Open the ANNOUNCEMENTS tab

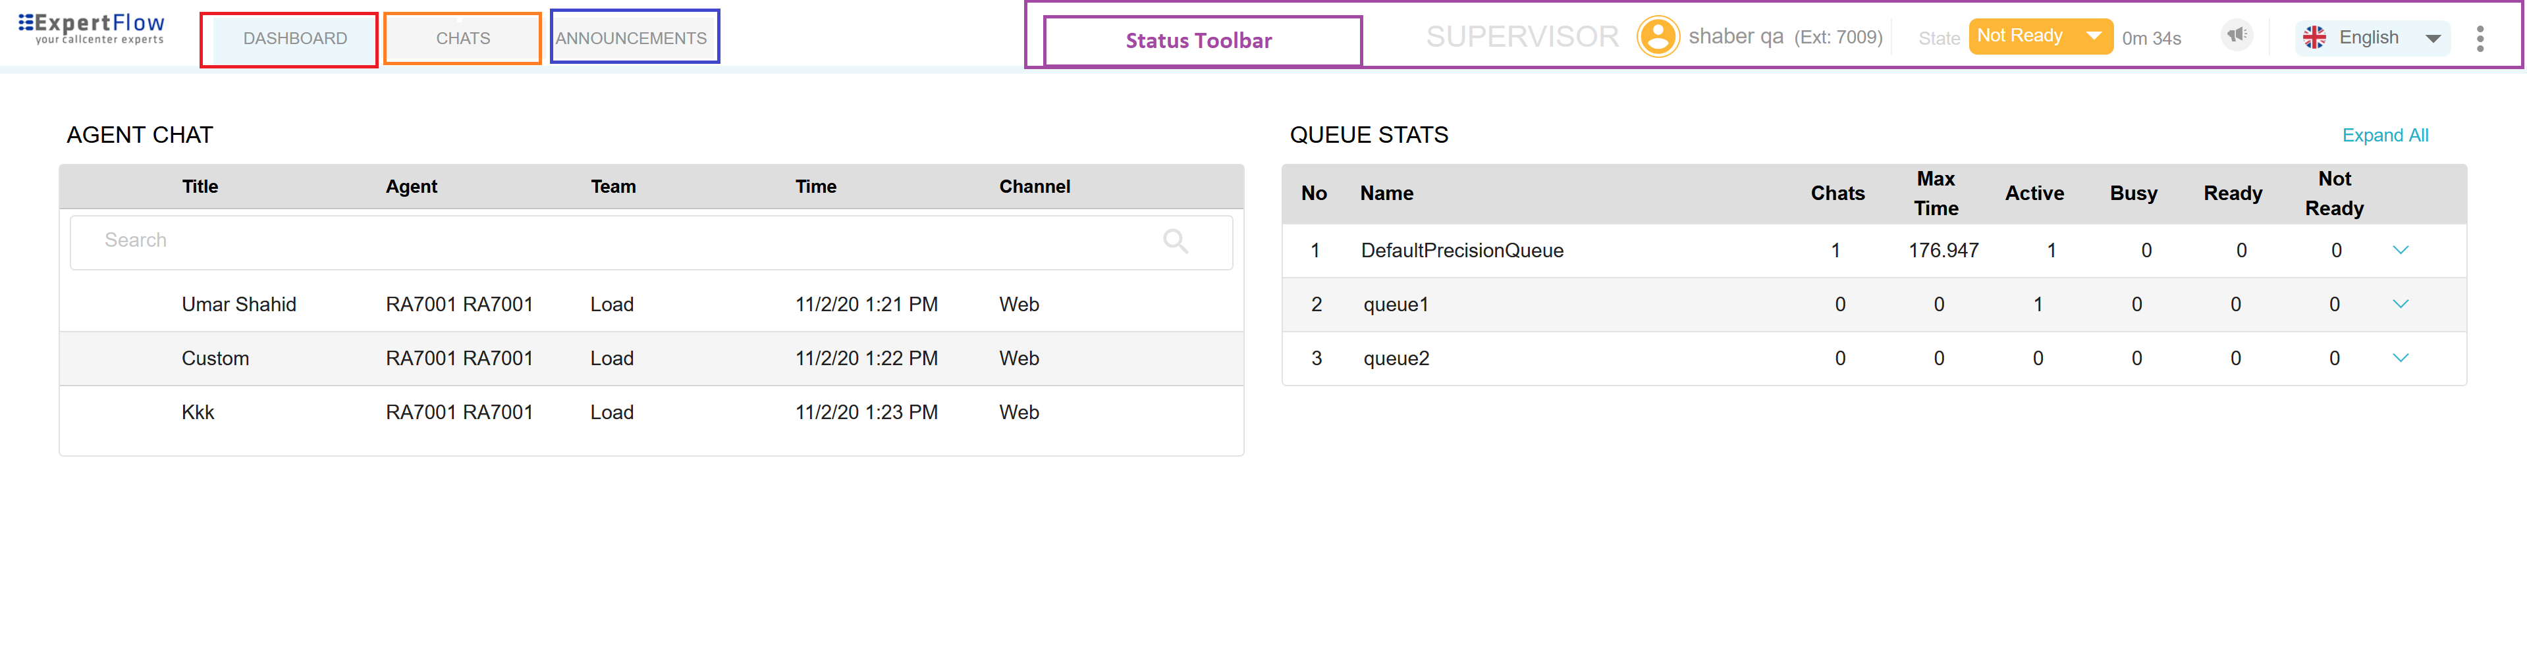[x=633, y=38]
